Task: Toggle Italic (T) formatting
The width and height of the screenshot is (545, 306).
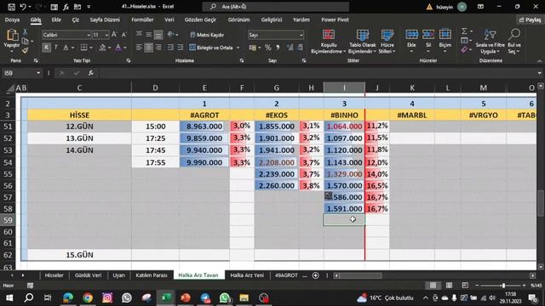Action: pyautogui.click(x=56, y=48)
